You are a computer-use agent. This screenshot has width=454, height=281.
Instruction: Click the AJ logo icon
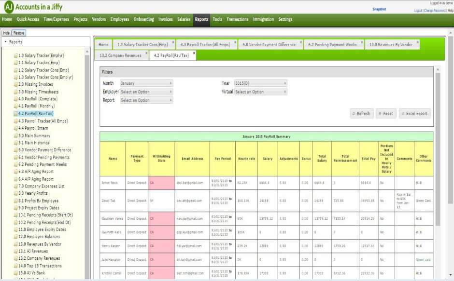point(9,7)
